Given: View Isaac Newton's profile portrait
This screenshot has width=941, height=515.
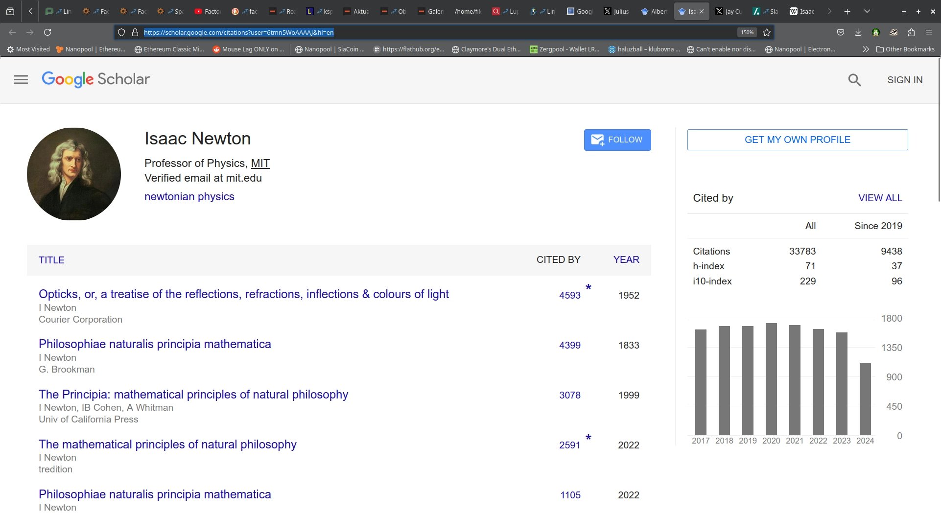Looking at the screenshot, I should [x=74, y=174].
